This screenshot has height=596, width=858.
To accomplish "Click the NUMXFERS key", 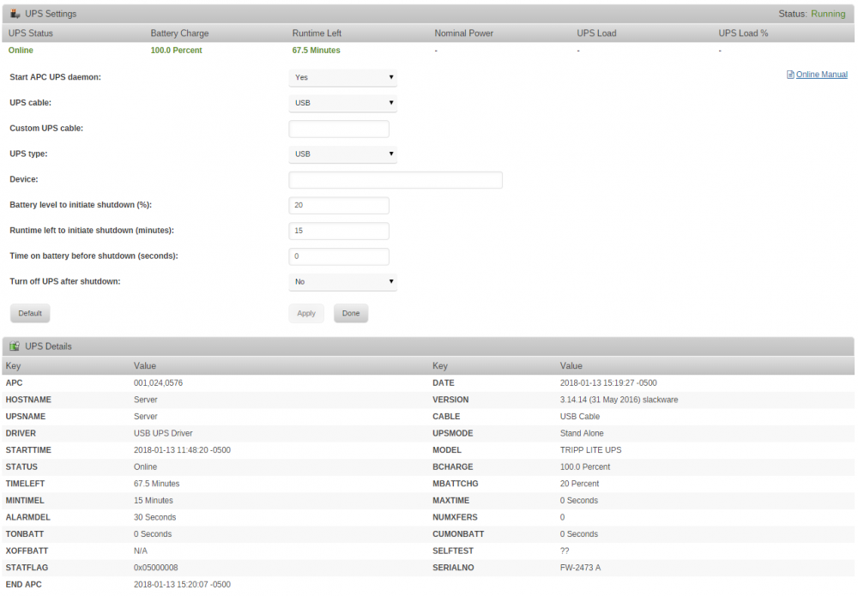I will 456,517.
